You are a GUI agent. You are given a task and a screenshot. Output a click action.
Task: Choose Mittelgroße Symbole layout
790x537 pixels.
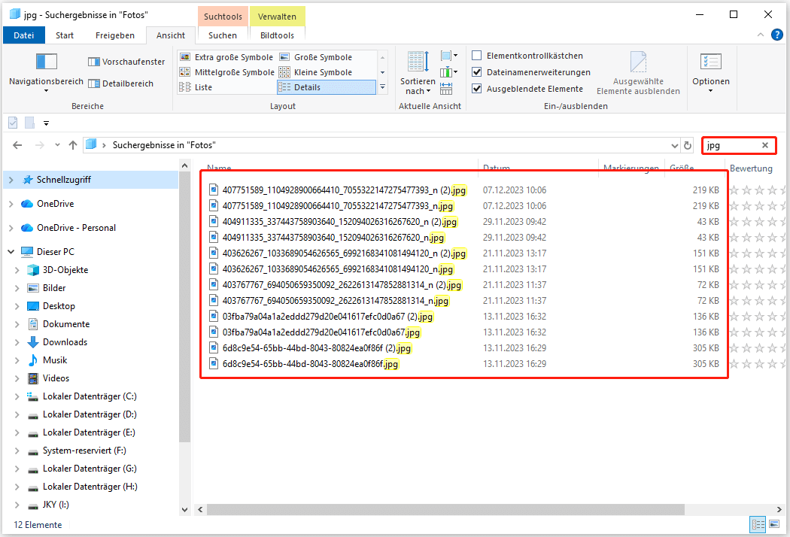point(226,72)
